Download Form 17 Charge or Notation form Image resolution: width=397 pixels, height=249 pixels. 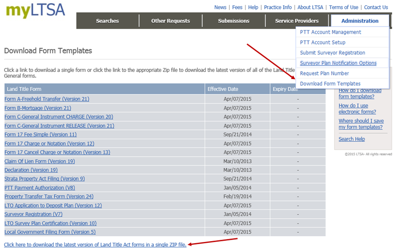[x=49, y=143]
